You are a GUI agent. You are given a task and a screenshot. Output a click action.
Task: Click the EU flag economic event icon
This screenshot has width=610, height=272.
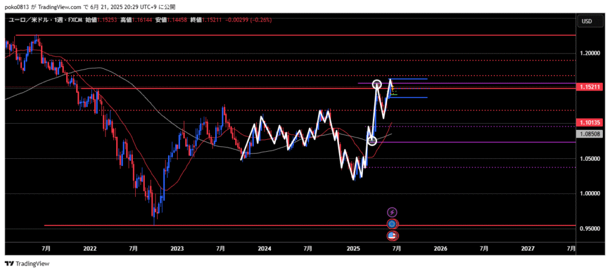[391, 224]
